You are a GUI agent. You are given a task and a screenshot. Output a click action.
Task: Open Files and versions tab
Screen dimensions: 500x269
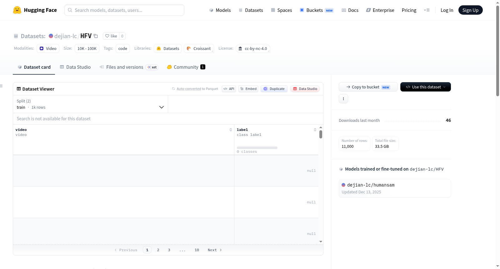pyautogui.click(x=129, y=67)
